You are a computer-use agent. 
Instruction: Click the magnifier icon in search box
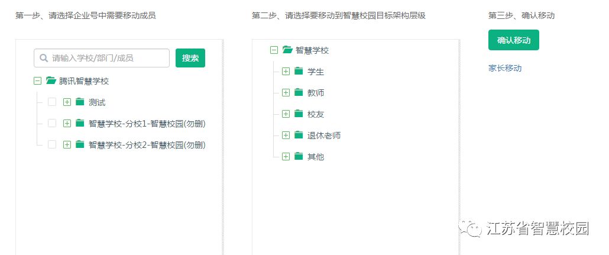tap(44, 58)
